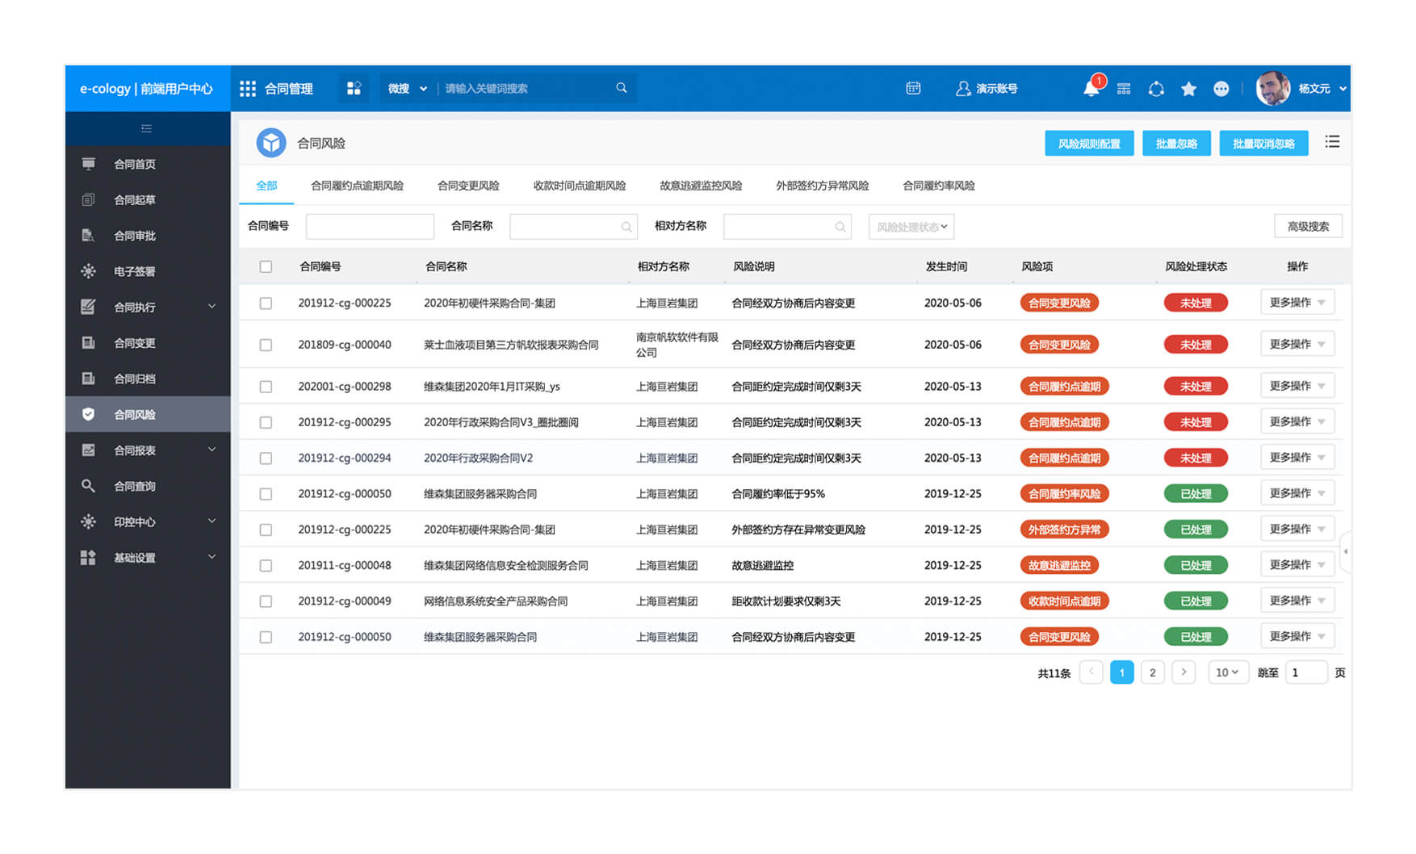Switch to the 合同履约点逾期风险 tab
The height and width of the screenshot is (854, 1416).
357,186
